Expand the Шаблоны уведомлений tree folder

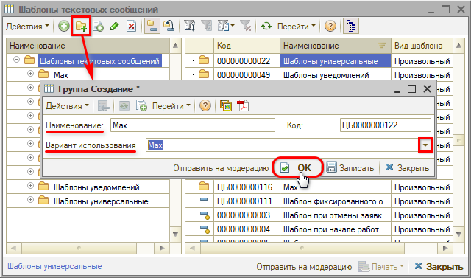pos(30,186)
